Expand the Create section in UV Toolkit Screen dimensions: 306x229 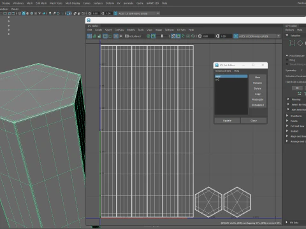point(287,121)
